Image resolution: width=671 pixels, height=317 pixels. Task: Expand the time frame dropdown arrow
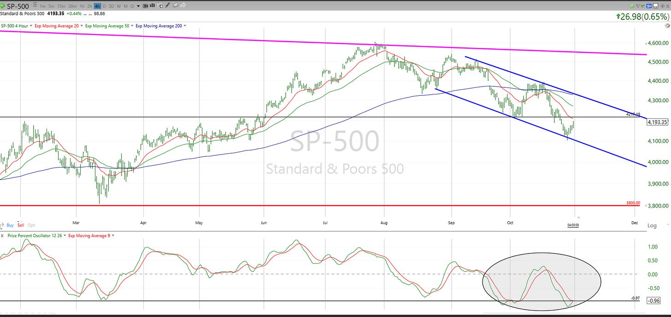click(138, 6)
